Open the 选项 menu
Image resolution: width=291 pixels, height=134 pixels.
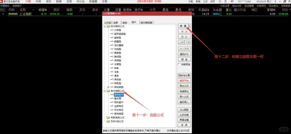pos(213,2)
